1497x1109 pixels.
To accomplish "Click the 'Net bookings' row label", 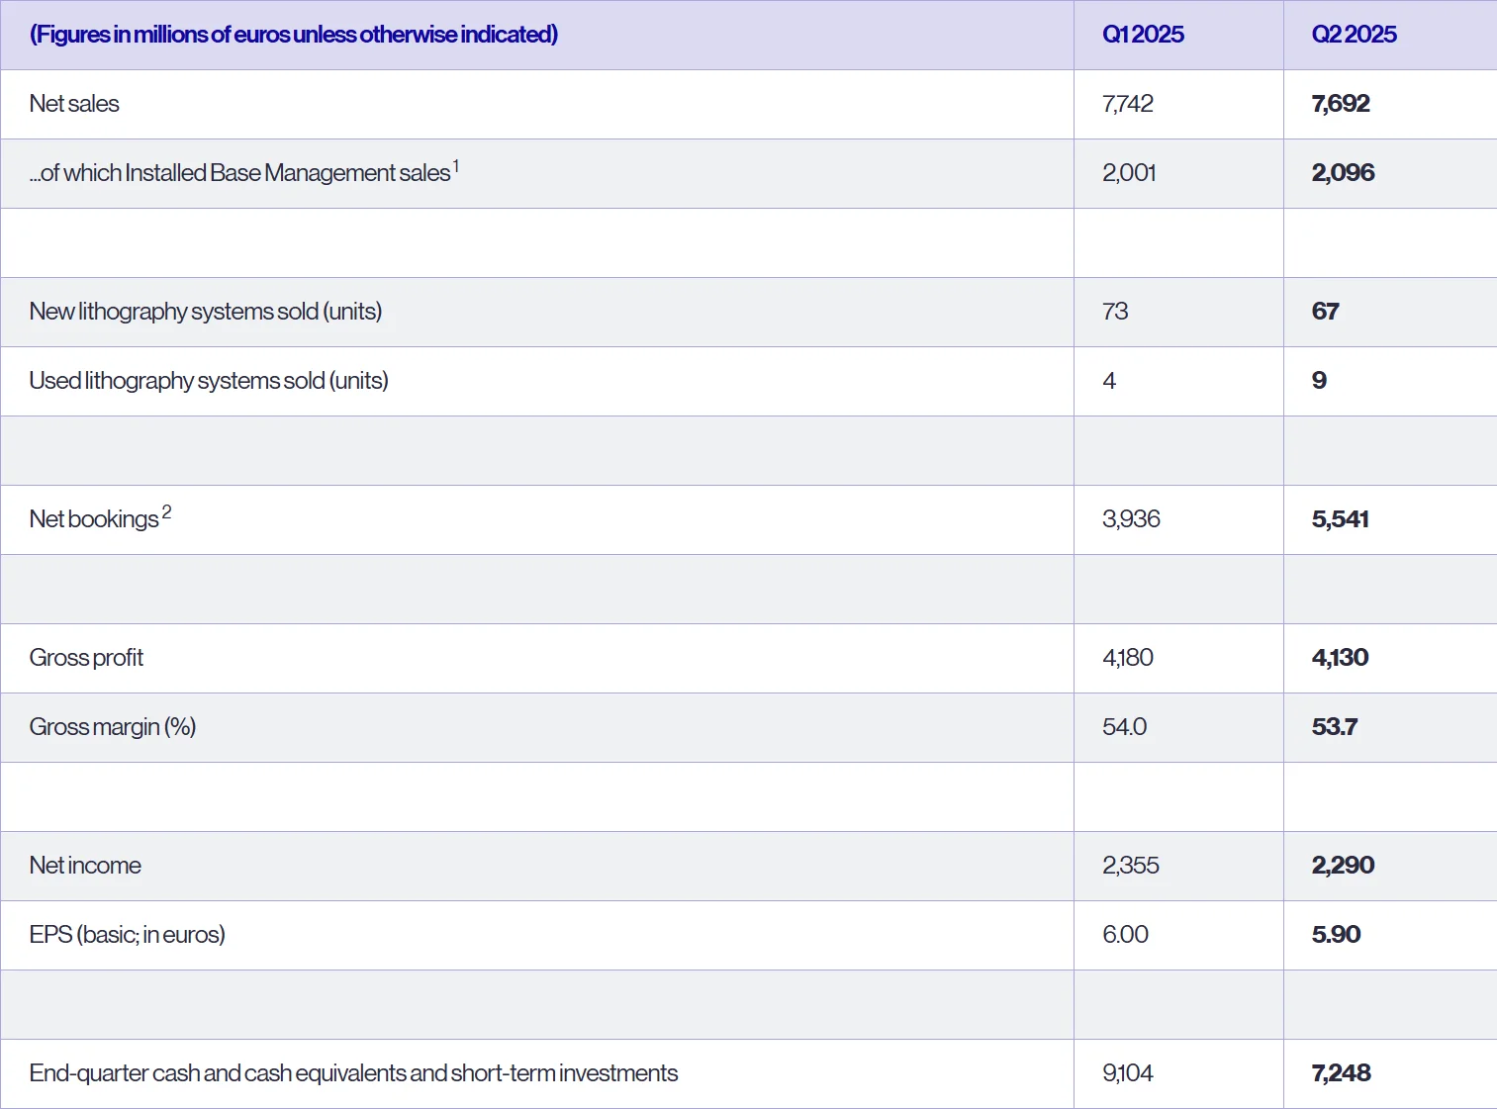I will point(94,519).
